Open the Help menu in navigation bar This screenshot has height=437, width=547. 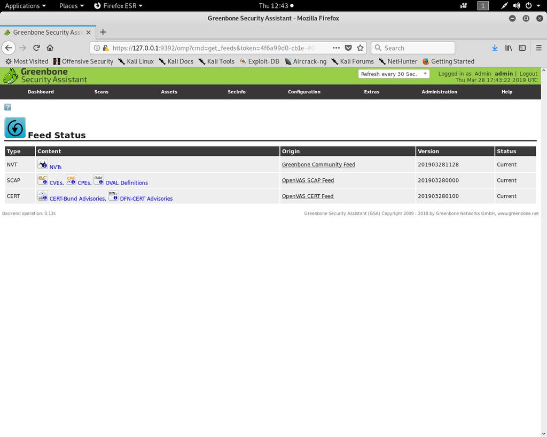coord(507,92)
